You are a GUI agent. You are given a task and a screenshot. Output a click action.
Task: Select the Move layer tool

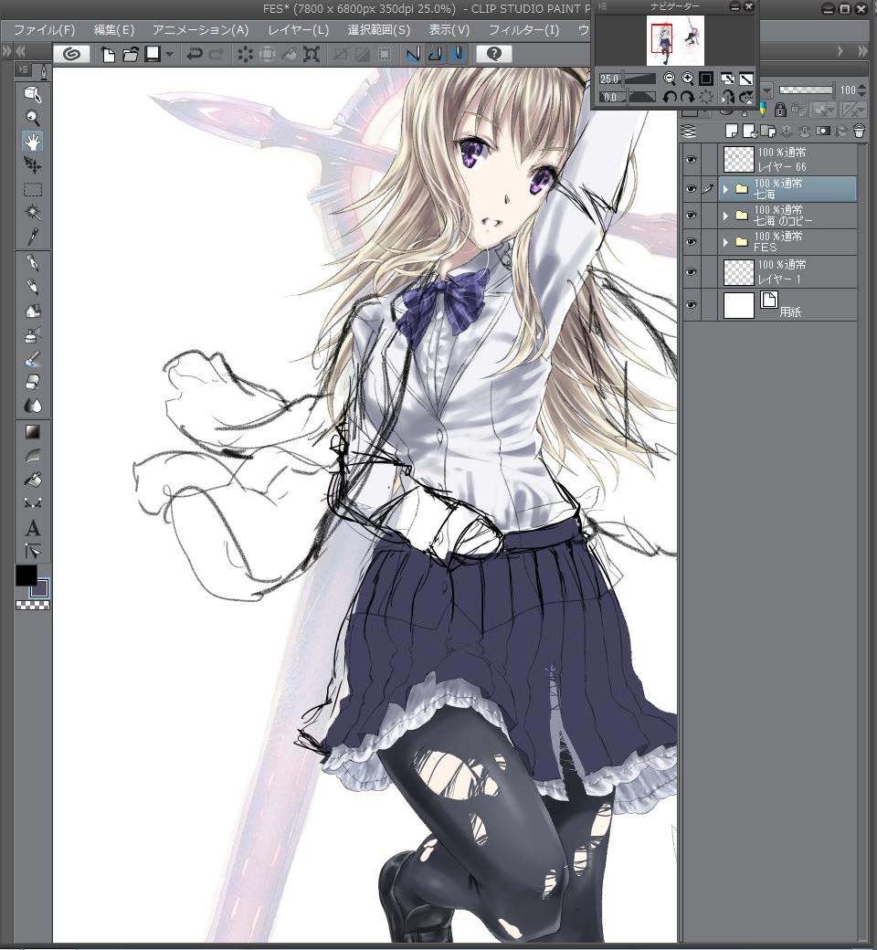click(x=33, y=165)
